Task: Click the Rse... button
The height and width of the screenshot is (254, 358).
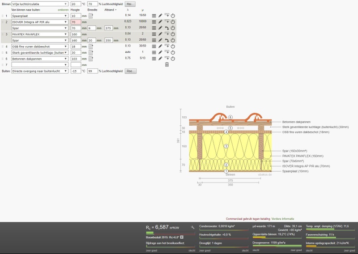Action: click(131, 71)
